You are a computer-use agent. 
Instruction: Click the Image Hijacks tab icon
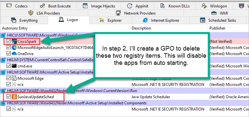(x=86, y=6)
